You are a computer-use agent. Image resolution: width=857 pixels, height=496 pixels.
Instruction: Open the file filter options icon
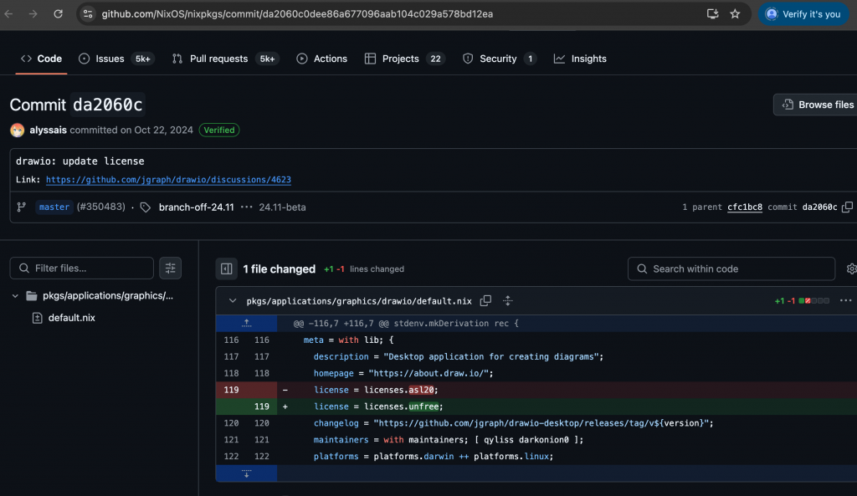[171, 268]
